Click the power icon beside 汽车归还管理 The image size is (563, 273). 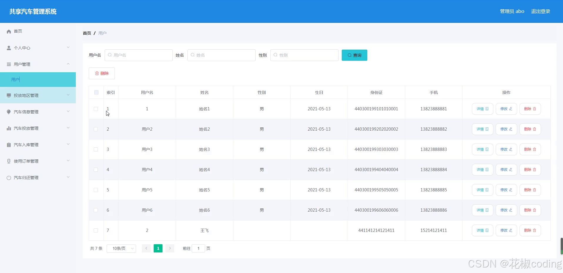9,178
